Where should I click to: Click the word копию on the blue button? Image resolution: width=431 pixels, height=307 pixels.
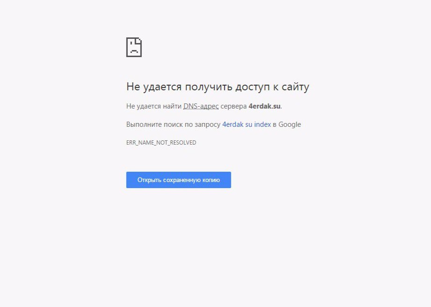coord(211,180)
